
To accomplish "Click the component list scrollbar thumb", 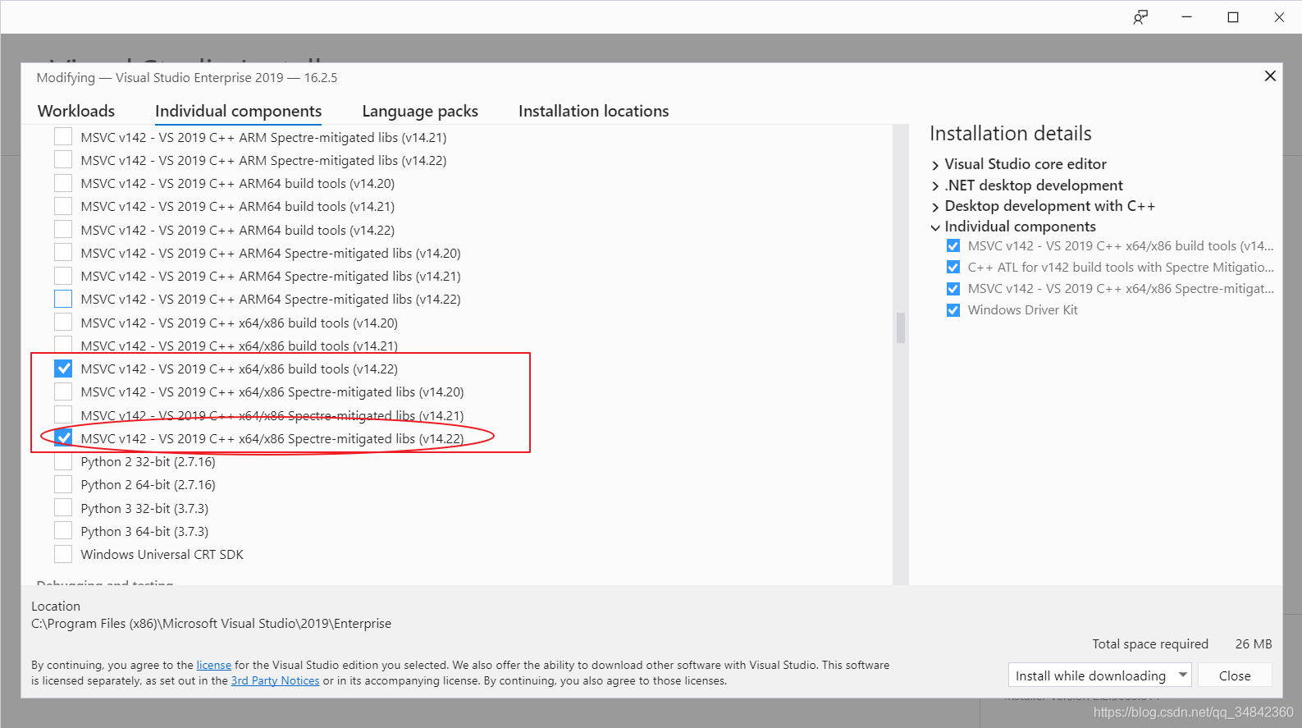I will point(900,327).
